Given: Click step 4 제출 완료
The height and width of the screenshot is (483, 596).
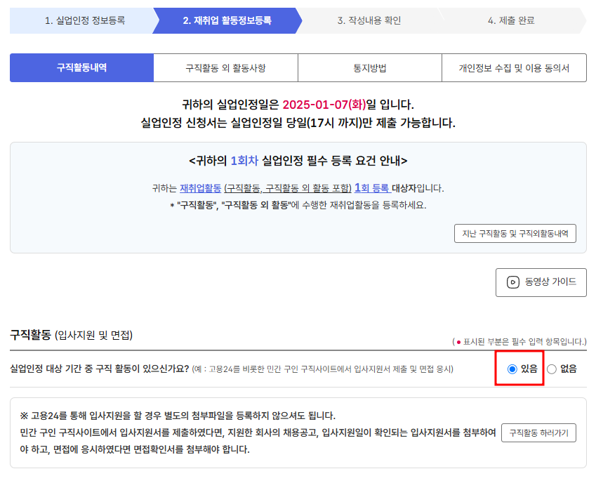Looking at the screenshot, I should point(511,20).
